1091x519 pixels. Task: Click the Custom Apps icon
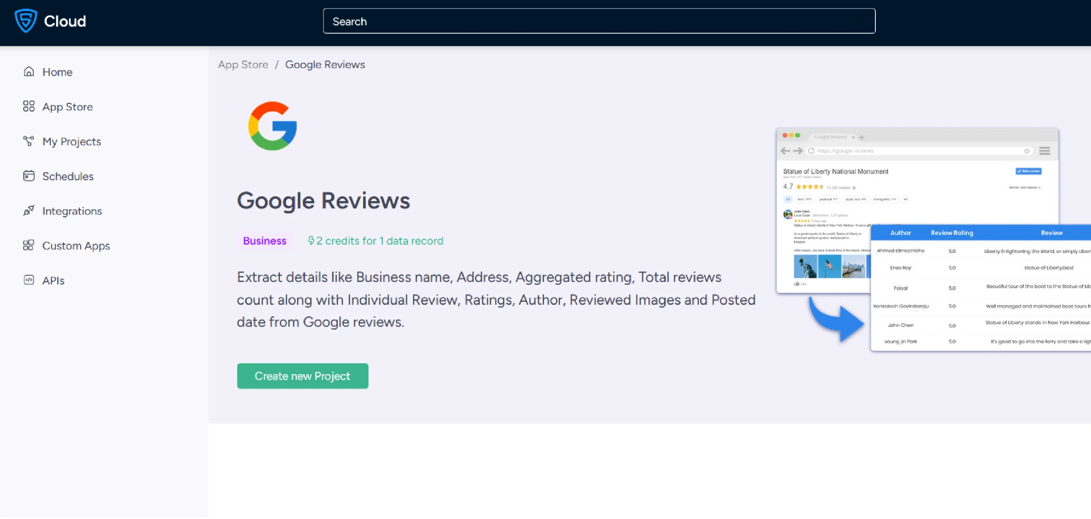(x=29, y=246)
